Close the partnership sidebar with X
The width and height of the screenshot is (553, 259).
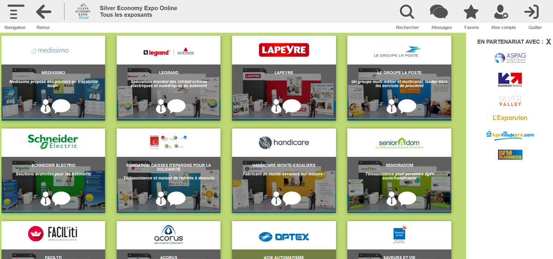pos(548,42)
